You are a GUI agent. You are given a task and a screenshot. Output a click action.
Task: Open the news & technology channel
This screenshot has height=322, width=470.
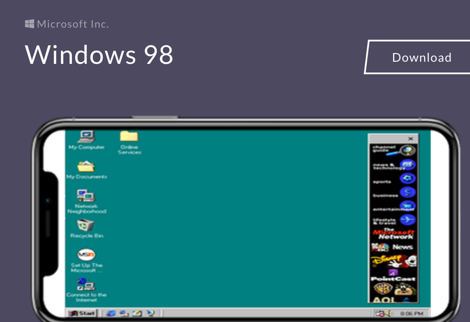(x=394, y=165)
